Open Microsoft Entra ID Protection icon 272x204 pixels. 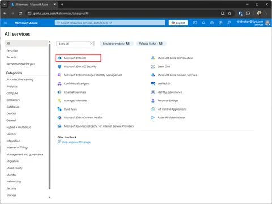point(153,58)
